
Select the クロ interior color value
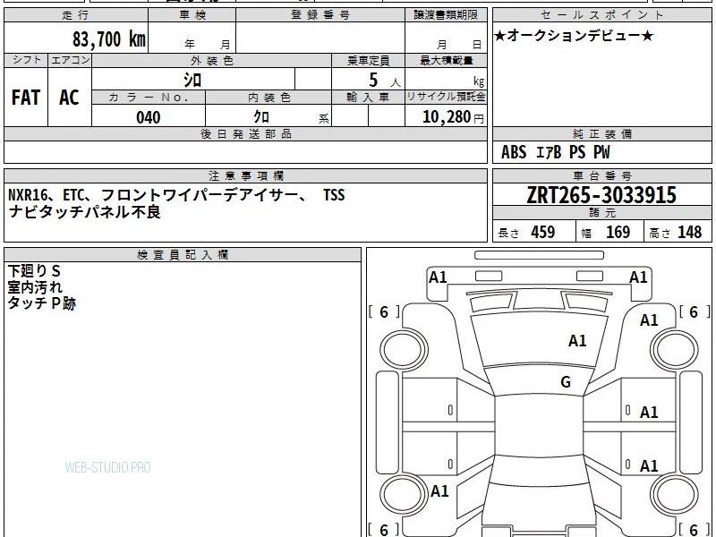[261, 117]
